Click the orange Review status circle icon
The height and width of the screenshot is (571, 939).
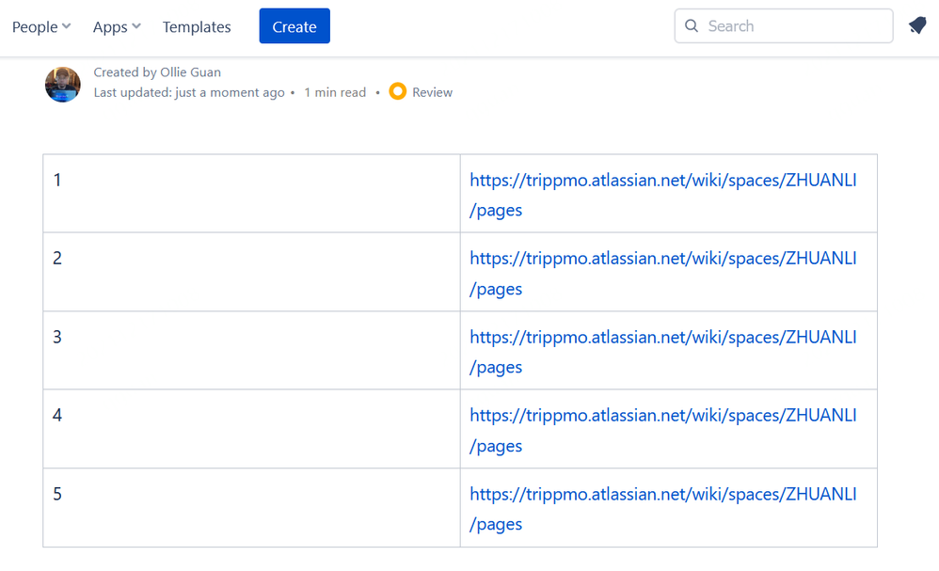pos(398,91)
